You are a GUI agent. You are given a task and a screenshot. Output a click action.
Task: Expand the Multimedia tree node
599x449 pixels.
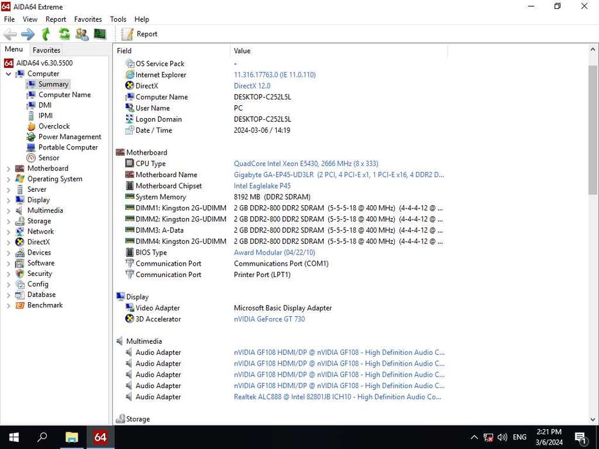pos(8,210)
